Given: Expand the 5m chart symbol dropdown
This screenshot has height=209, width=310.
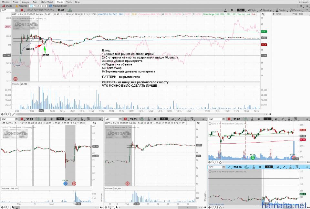Looking at the screenshot, I should [x=120, y=119].
